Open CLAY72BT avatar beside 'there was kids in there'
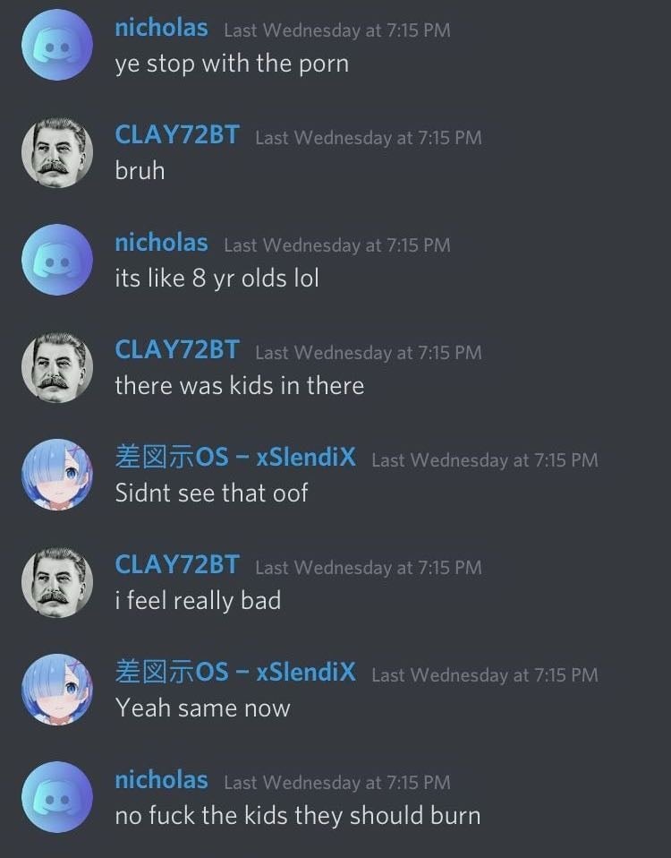 [x=57, y=367]
